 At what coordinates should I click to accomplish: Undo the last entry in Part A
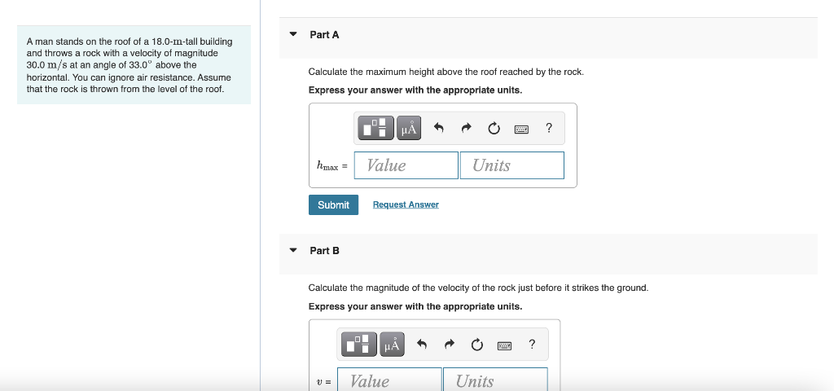(439, 128)
